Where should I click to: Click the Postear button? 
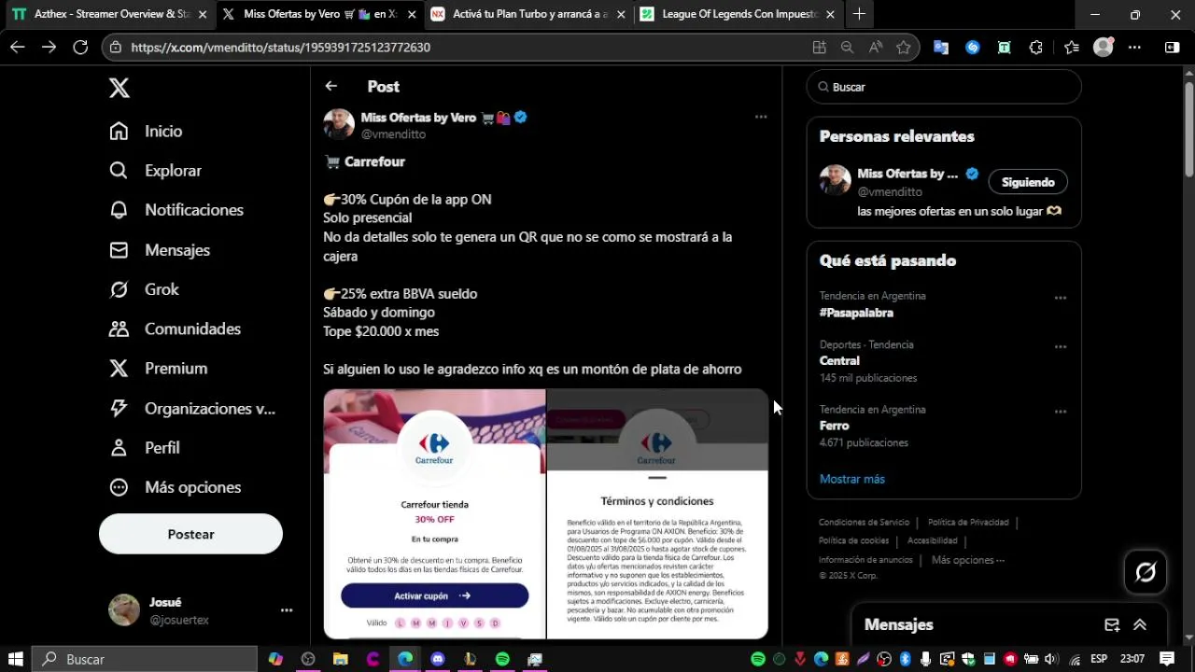click(190, 534)
